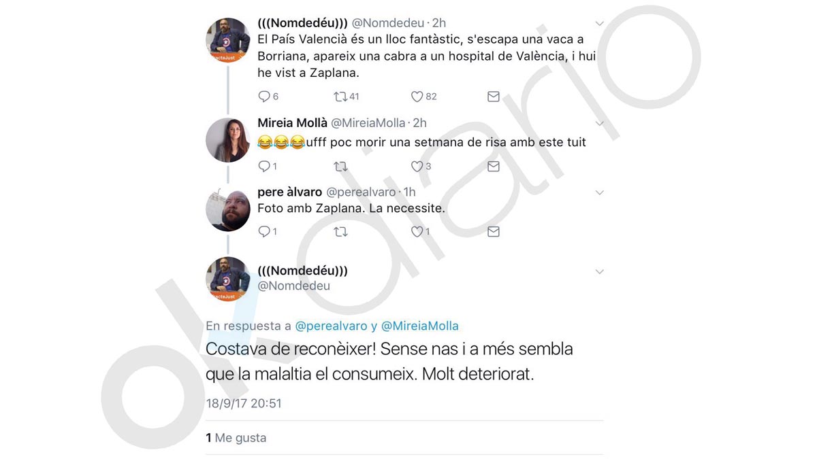Retweet pere àlvaro's Zaplana photo tweet
This screenshot has width=817, height=459.
pyautogui.click(x=340, y=232)
